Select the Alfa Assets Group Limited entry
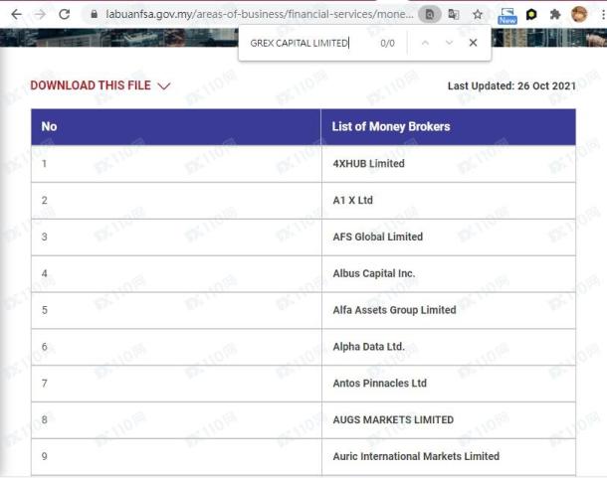This screenshot has width=607, height=478. (394, 310)
